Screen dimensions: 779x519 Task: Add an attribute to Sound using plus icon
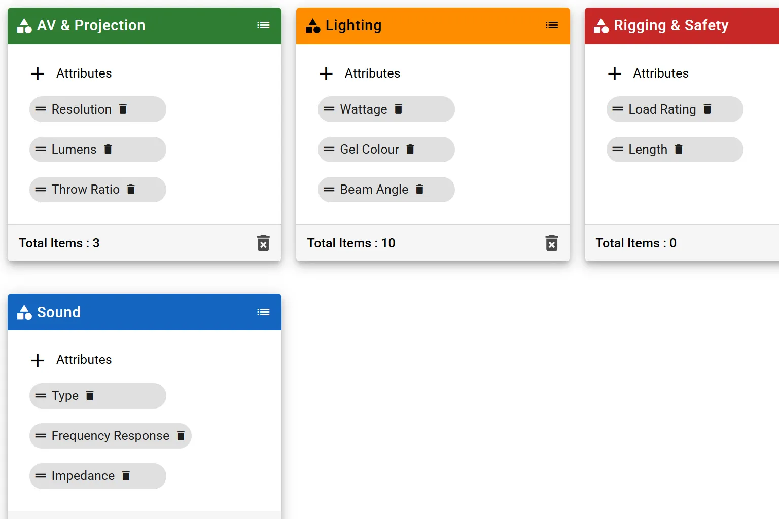point(37,360)
